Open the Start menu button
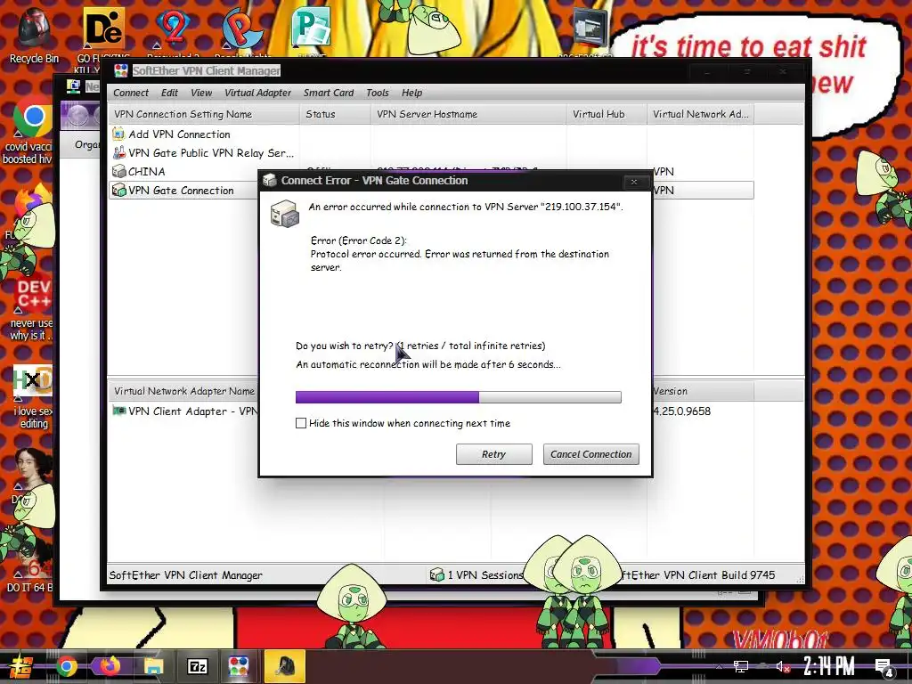This screenshot has height=684, width=912. (x=20, y=666)
